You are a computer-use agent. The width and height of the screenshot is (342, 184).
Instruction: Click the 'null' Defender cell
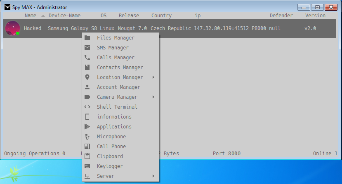coord(275,28)
